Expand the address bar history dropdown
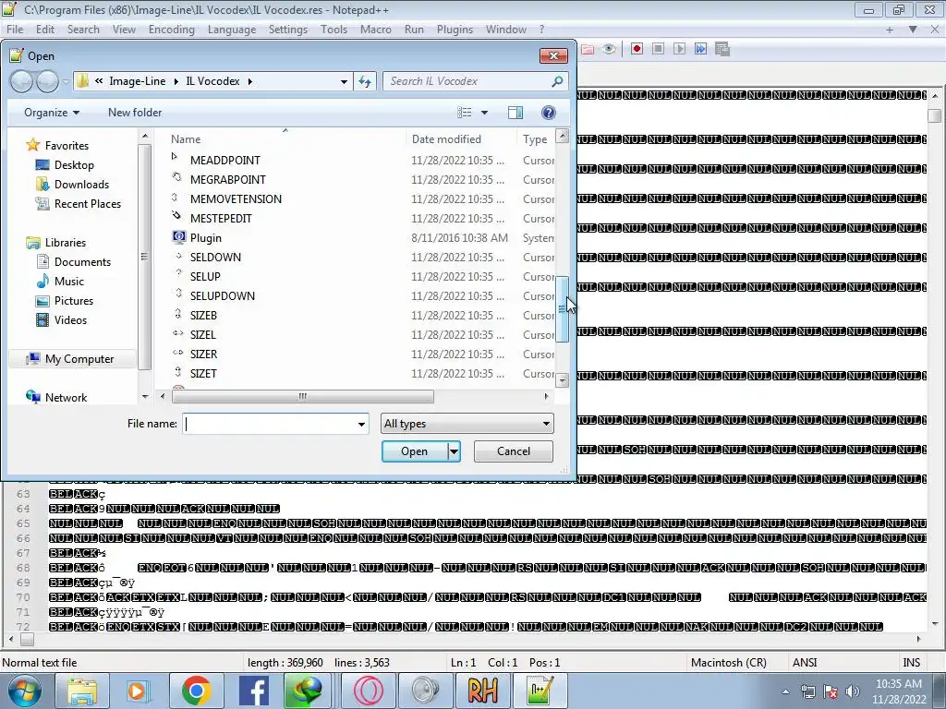This screenshot has height=709, width=946. tap(344, 81)
